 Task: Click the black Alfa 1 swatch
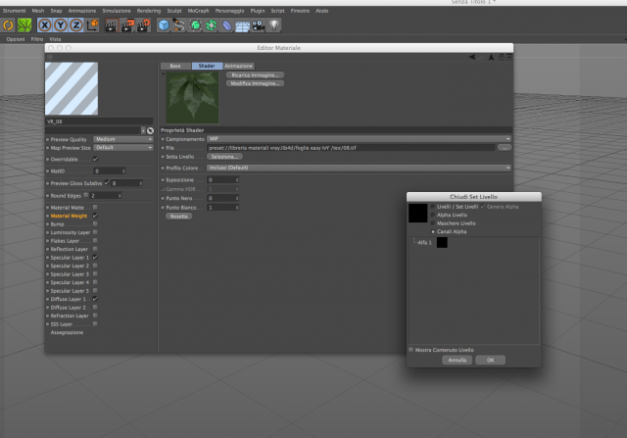pos(442,242)
